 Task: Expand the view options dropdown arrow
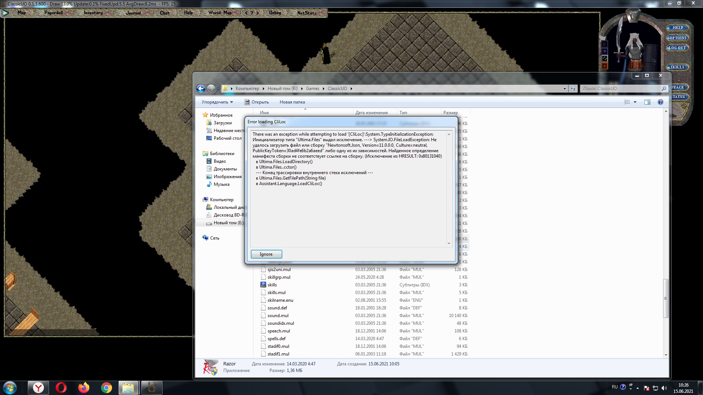pos(635,102)
